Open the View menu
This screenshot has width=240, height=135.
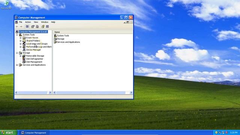[x=36, y=22]
